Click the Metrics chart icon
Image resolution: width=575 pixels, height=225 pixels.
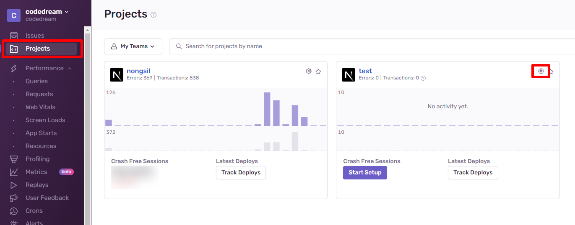tap(14, 172)
